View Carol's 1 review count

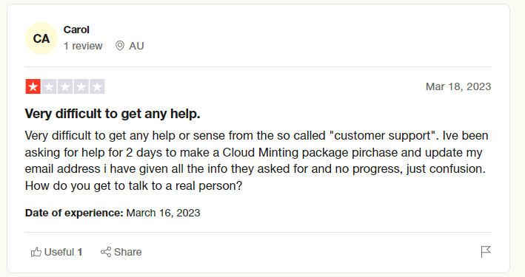83,46
